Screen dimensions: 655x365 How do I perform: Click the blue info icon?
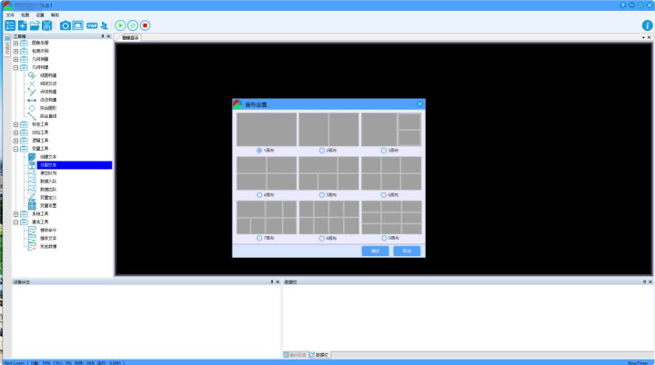coord(647,25)
